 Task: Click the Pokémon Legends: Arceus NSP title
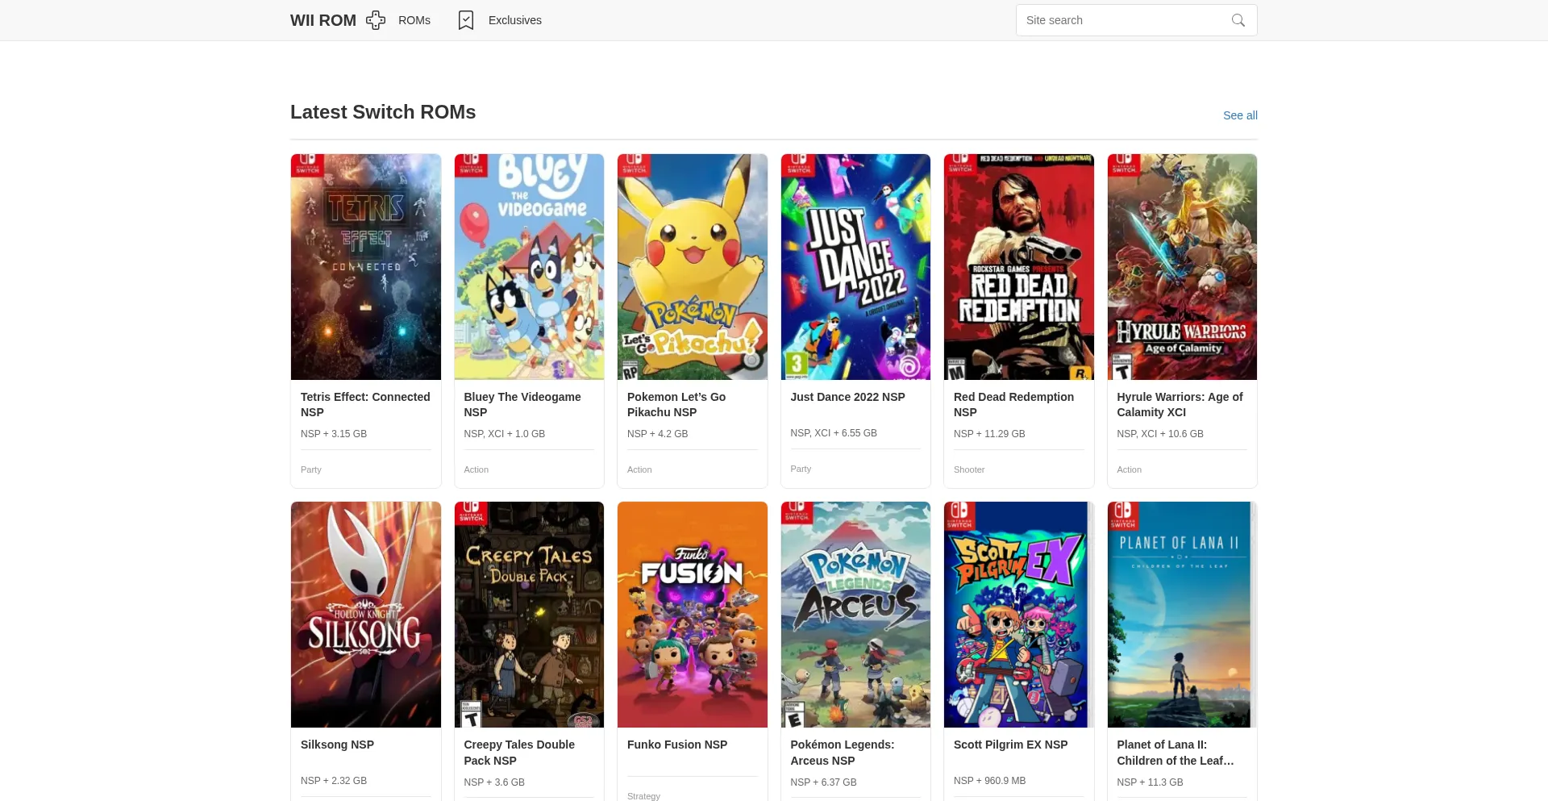[x=843, y=753]
